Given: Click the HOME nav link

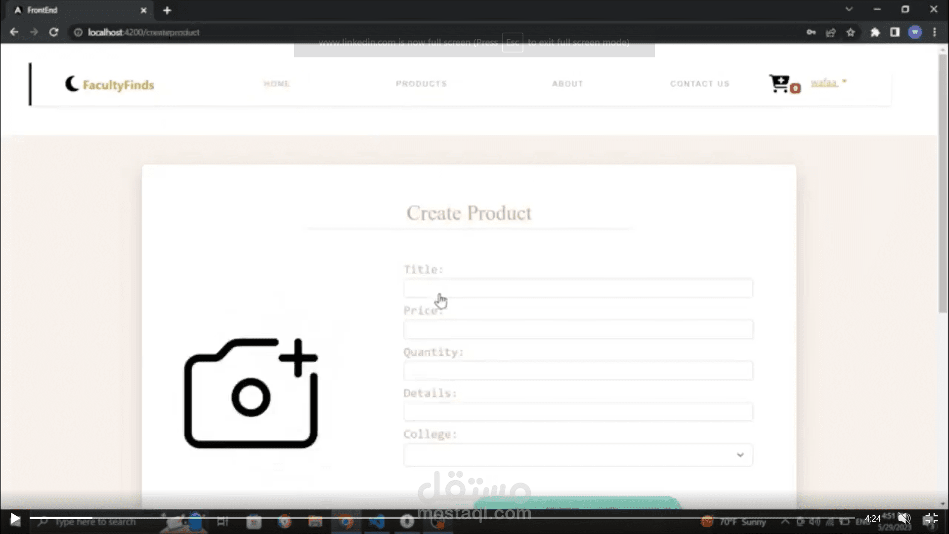Looking at the screenshot, I should pos(277,84).
